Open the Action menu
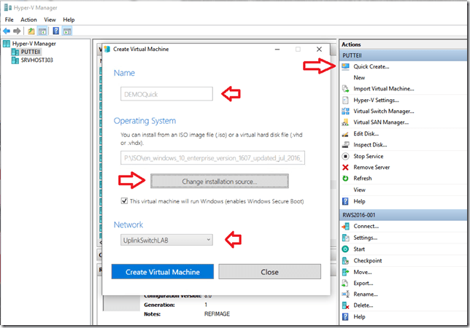The image size is (470, 328). coord(28,20)
